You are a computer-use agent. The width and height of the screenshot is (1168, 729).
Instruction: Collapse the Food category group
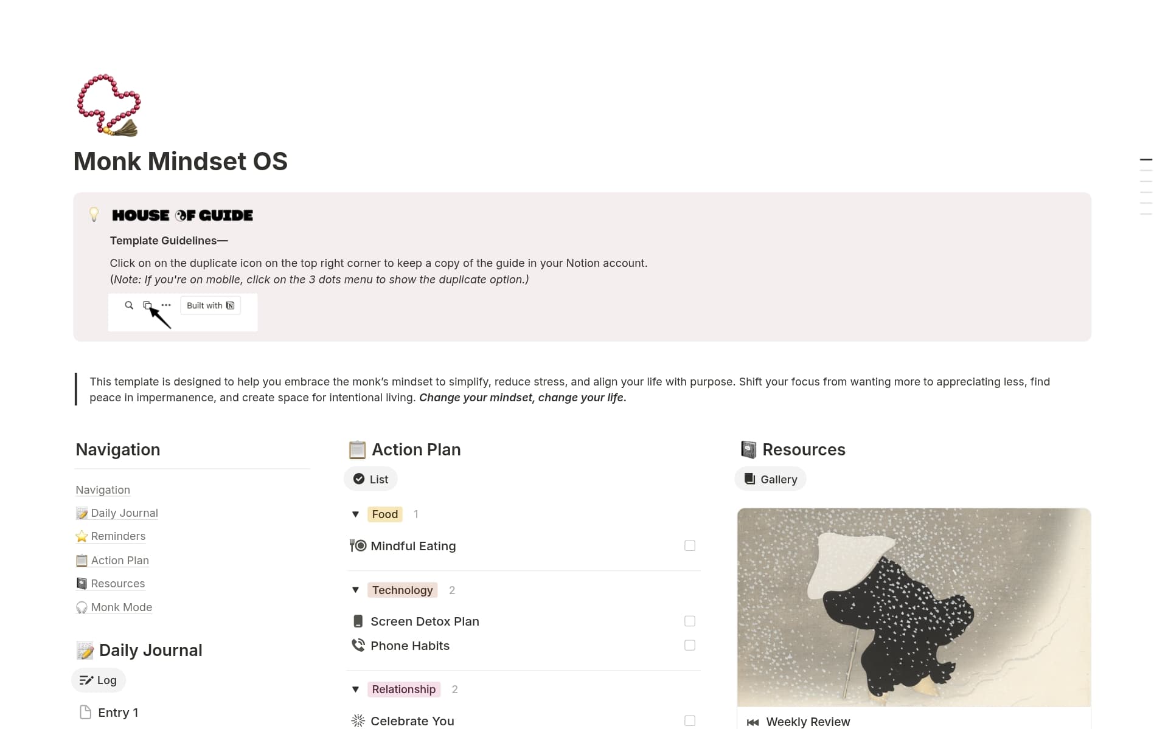click(356, 514)
